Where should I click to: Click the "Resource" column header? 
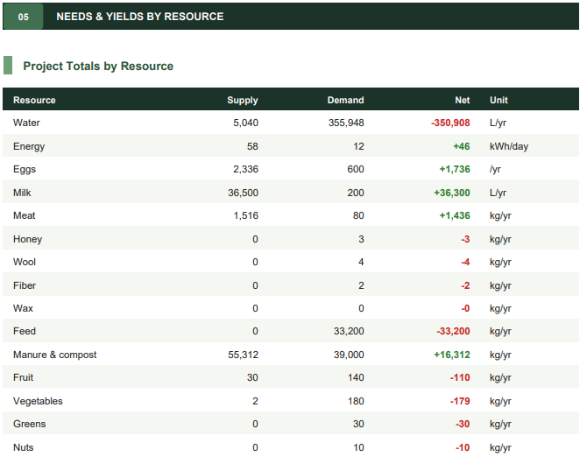pyautogui.click(x=34, y=100)
